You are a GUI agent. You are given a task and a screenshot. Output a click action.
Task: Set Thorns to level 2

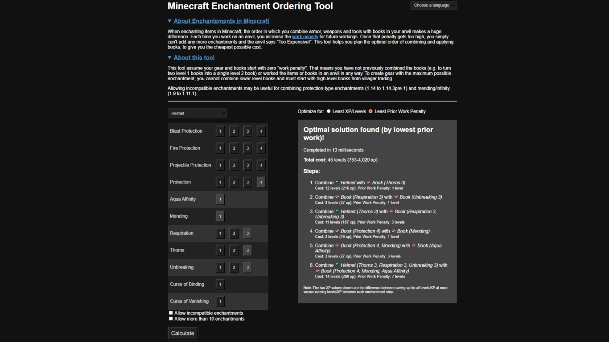pos(234,250)
